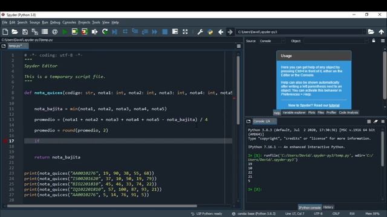Open a file with the folder icon

pyautogui.click(x=15, y=32)
